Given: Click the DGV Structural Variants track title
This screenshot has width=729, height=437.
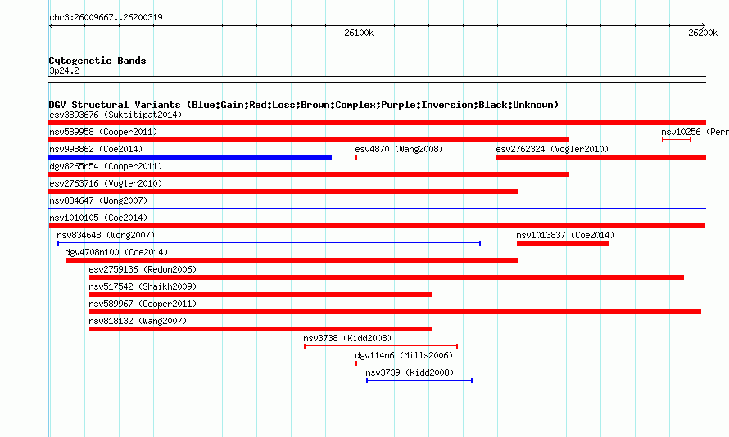Looking at the screenshot, I should tap(304, 105).
